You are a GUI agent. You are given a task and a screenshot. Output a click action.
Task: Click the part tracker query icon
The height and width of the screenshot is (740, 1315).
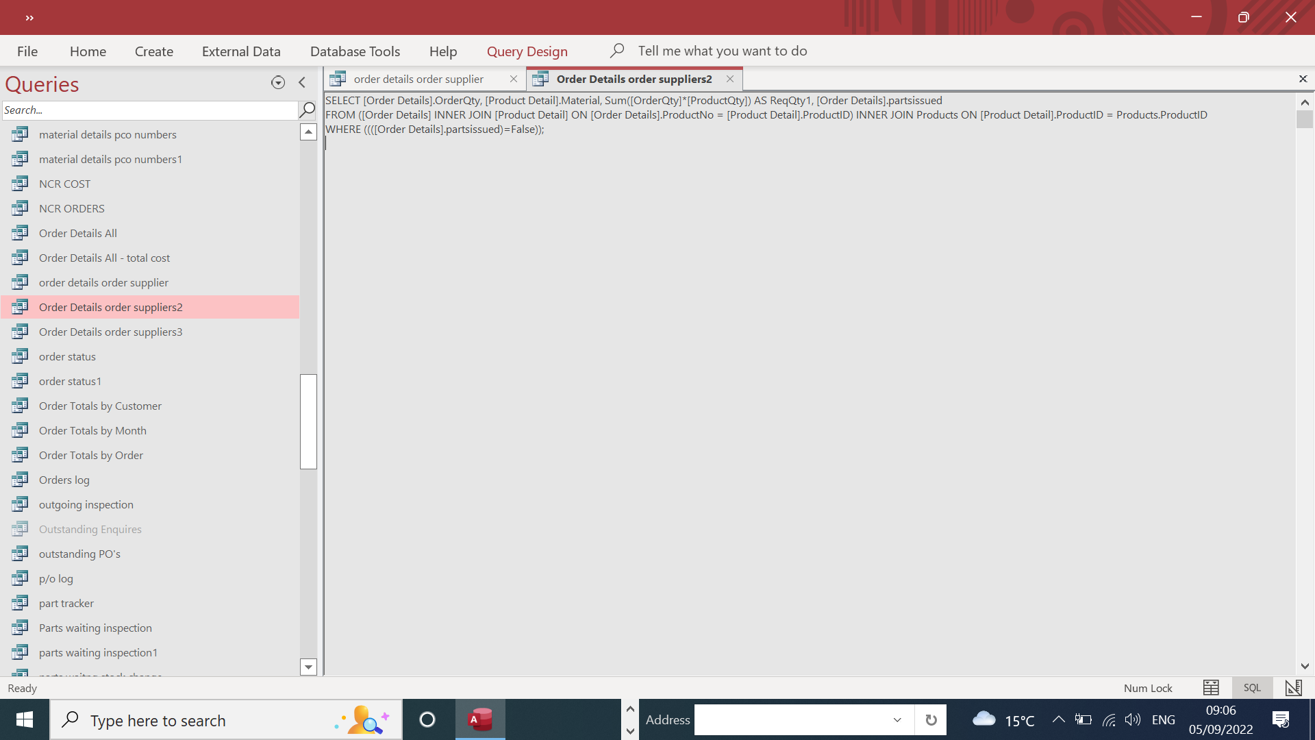click(20, 603)
